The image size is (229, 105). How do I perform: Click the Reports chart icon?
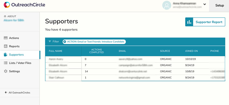click(x=6, y=46)
